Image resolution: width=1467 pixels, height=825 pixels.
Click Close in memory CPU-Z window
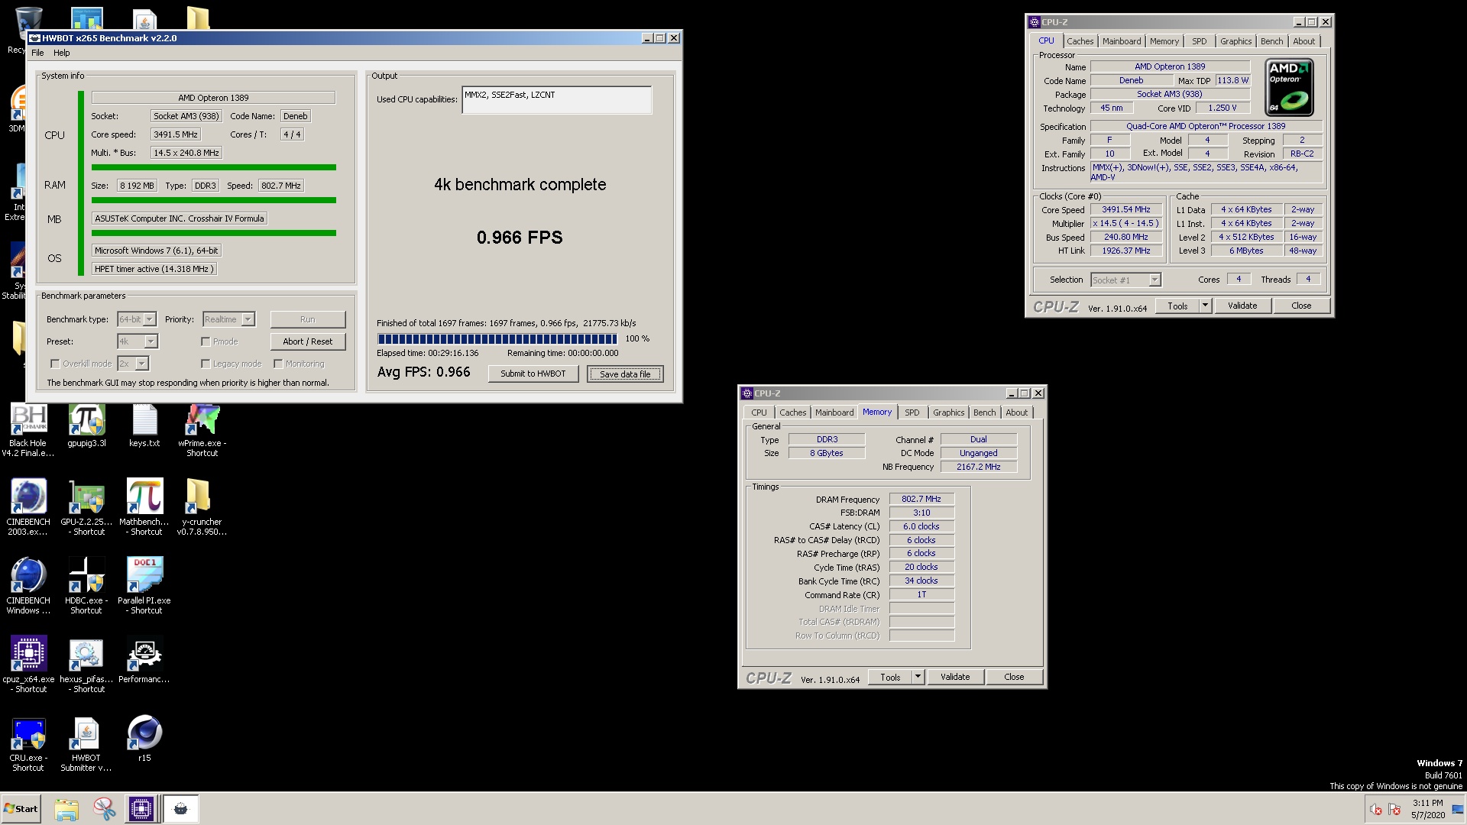click(1014, 677)
